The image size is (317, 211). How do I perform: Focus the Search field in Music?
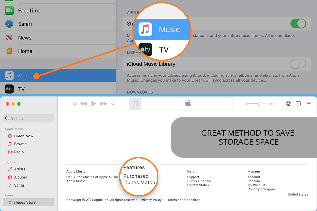(29, 118)
